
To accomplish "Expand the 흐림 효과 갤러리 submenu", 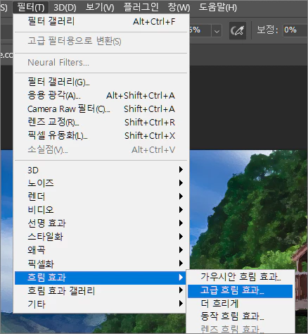I will pyautogui.click(x=101, y=291).
